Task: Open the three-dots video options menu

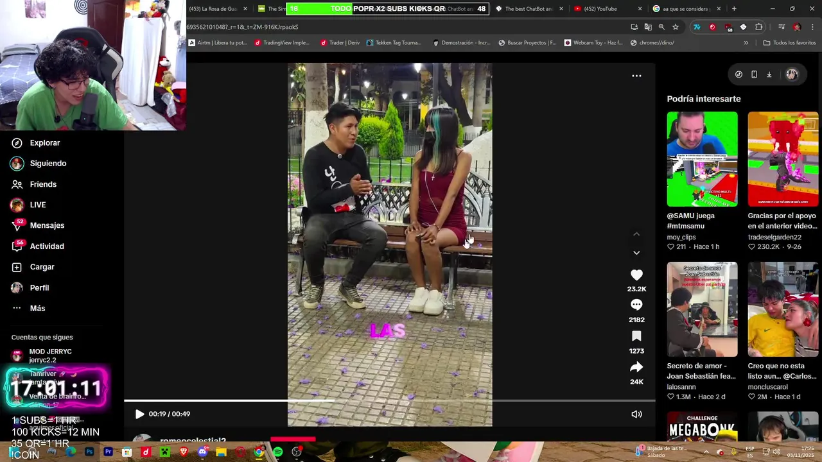Action: [636, 76]
